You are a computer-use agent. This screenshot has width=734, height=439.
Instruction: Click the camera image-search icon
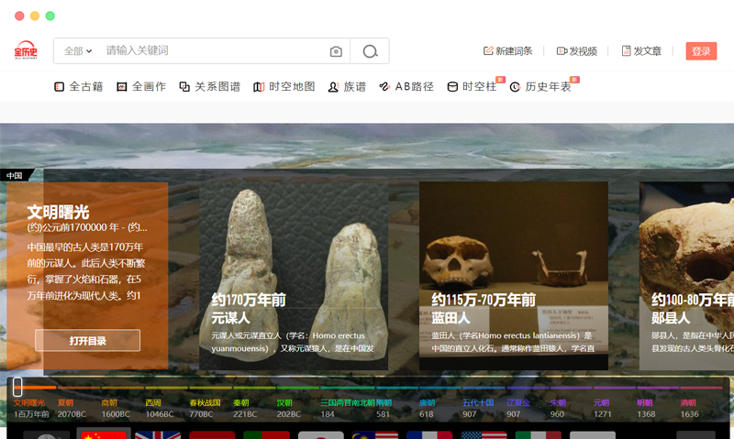[x=336, y=51]
